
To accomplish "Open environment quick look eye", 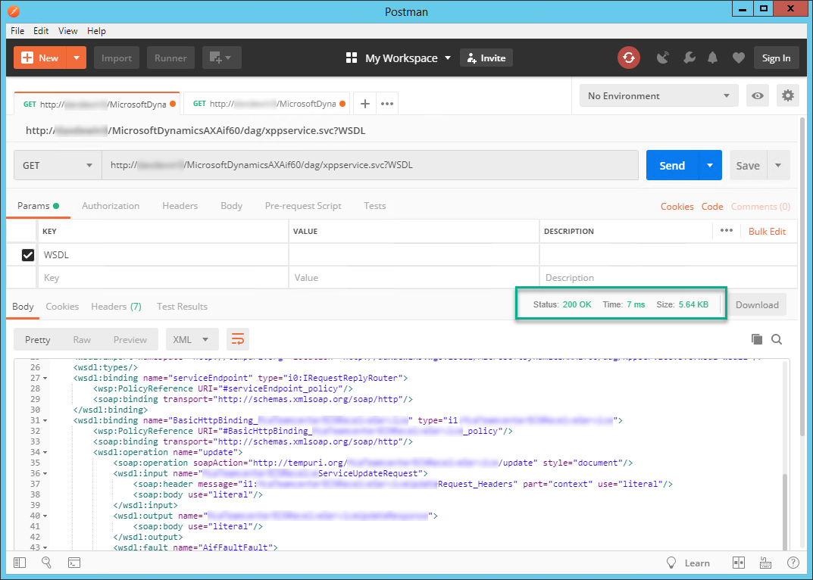I will tap(758, 96).
